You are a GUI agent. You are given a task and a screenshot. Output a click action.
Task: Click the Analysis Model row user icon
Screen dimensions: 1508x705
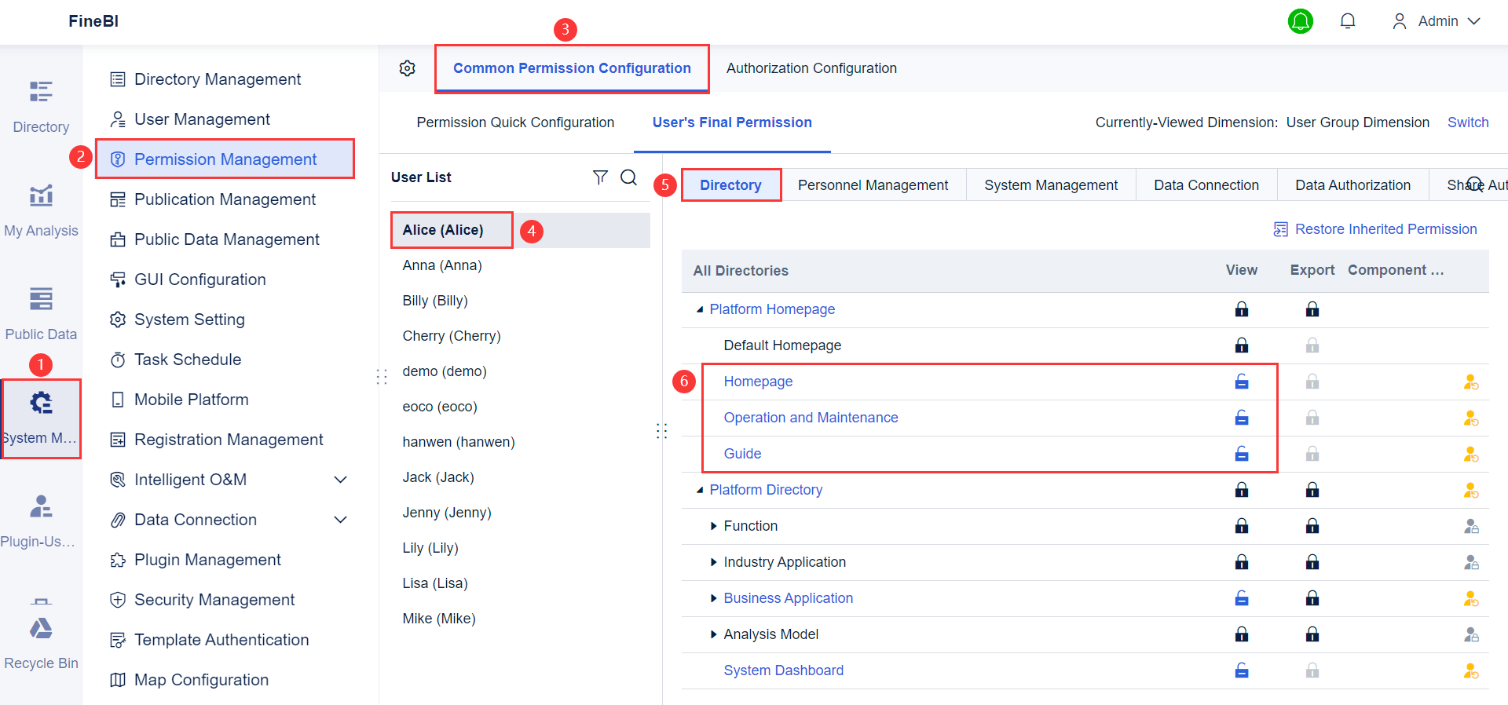coord(1471,635)
